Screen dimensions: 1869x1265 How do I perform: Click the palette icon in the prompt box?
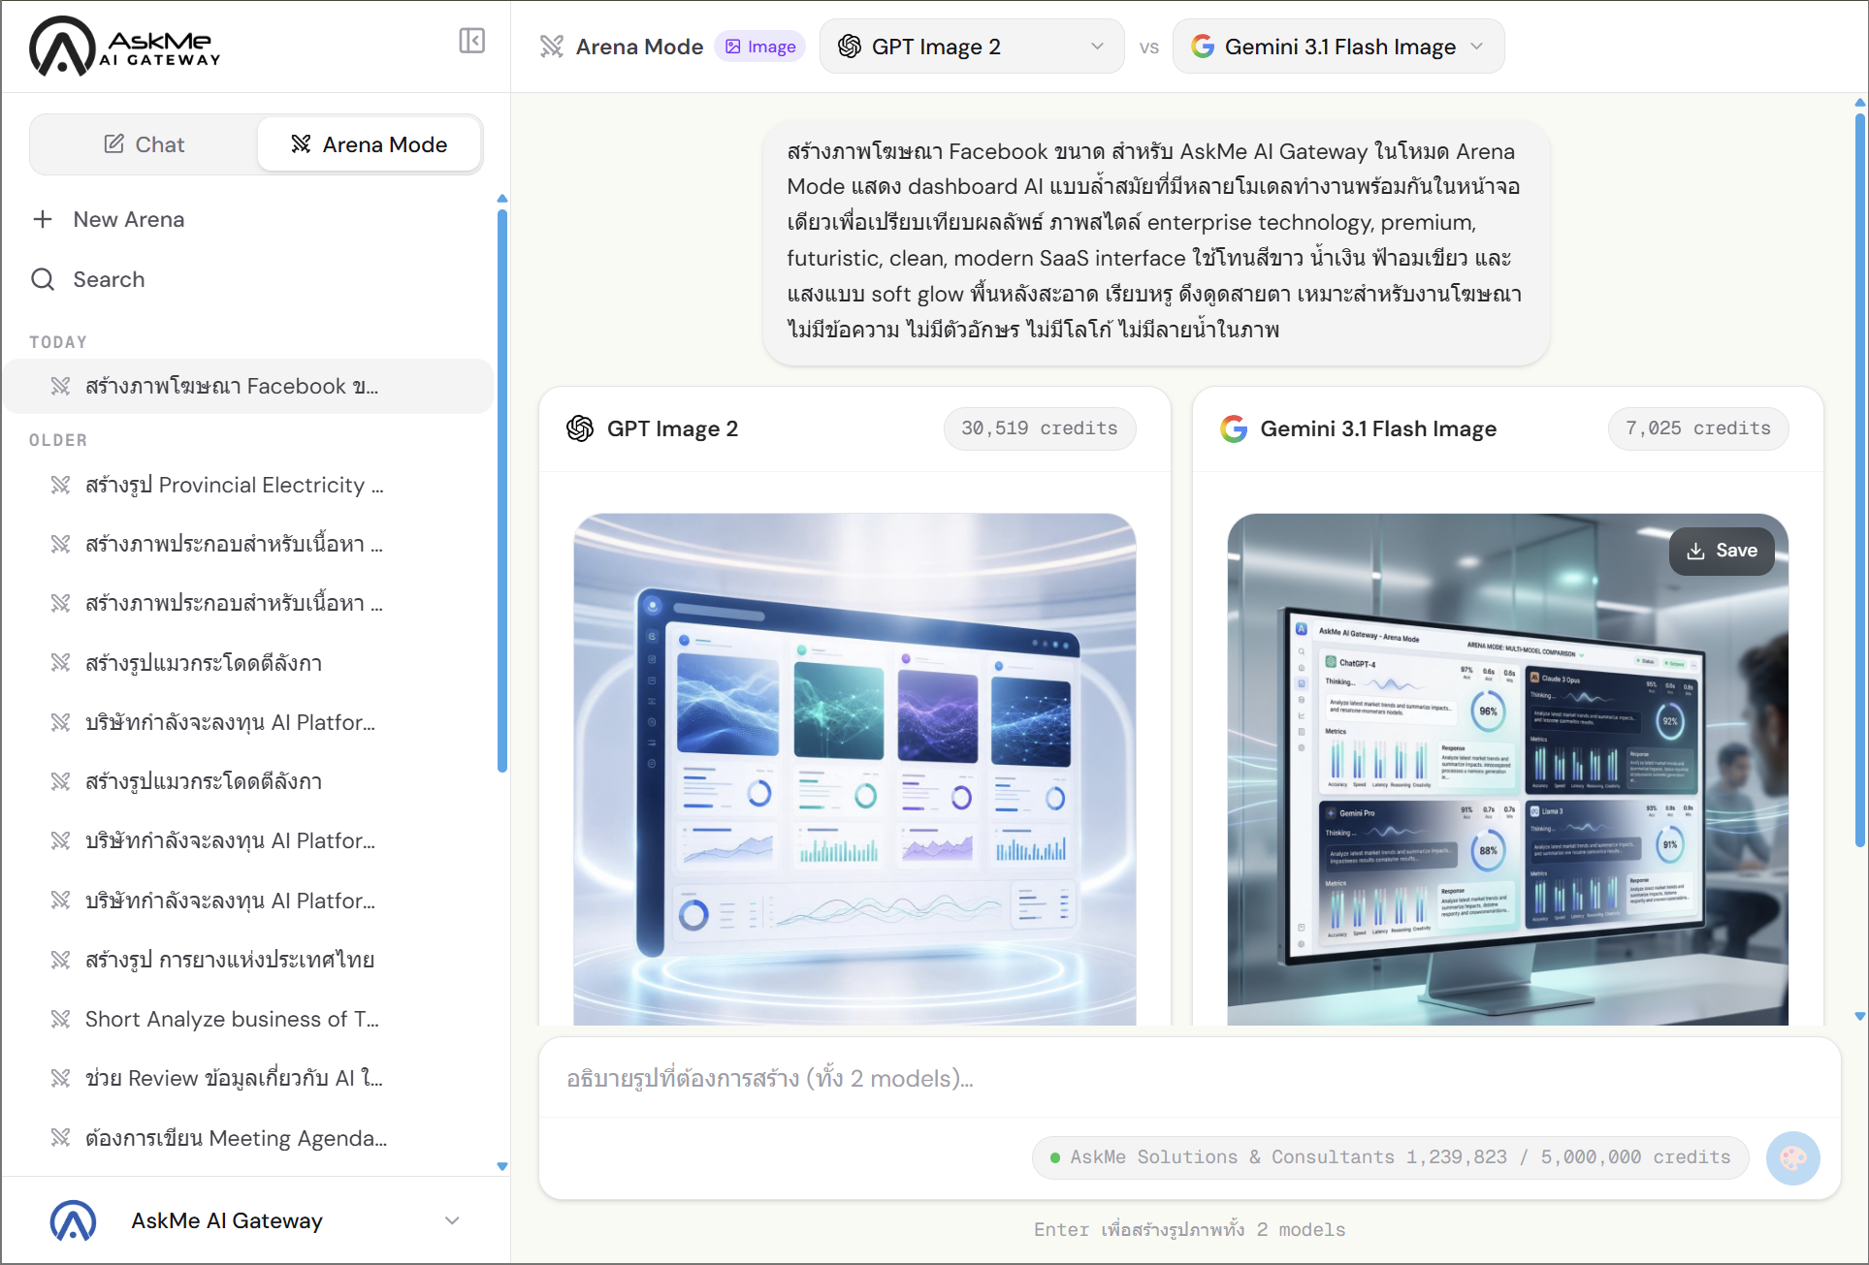[x=1792, y=1157]
